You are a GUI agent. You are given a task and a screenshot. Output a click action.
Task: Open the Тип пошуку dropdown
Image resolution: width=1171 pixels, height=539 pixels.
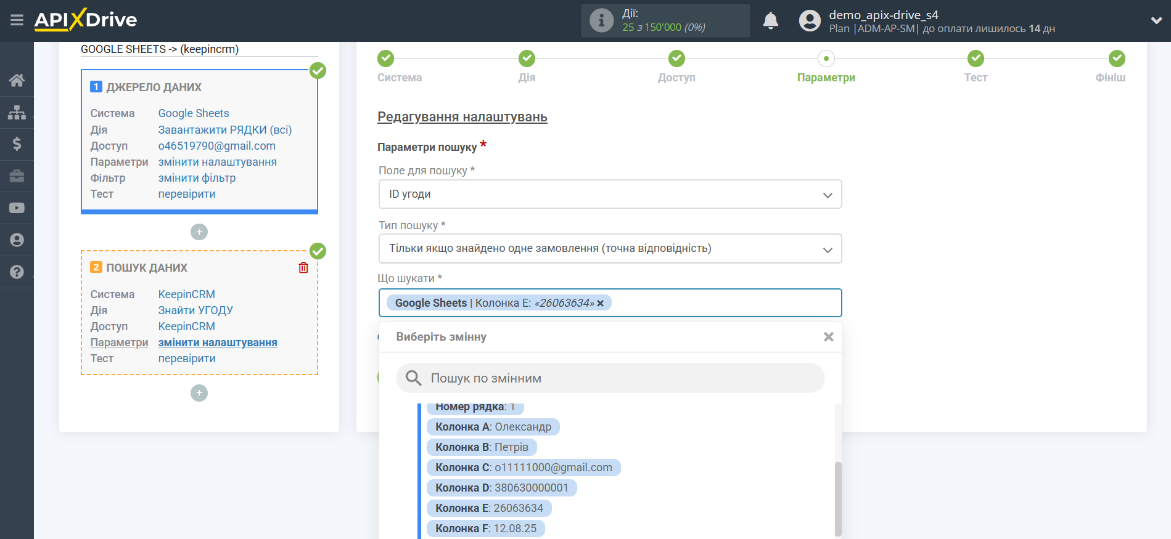click(610, 248)
